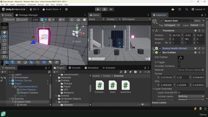Collapse the Layer Overrides section

[x=153, y=89]
